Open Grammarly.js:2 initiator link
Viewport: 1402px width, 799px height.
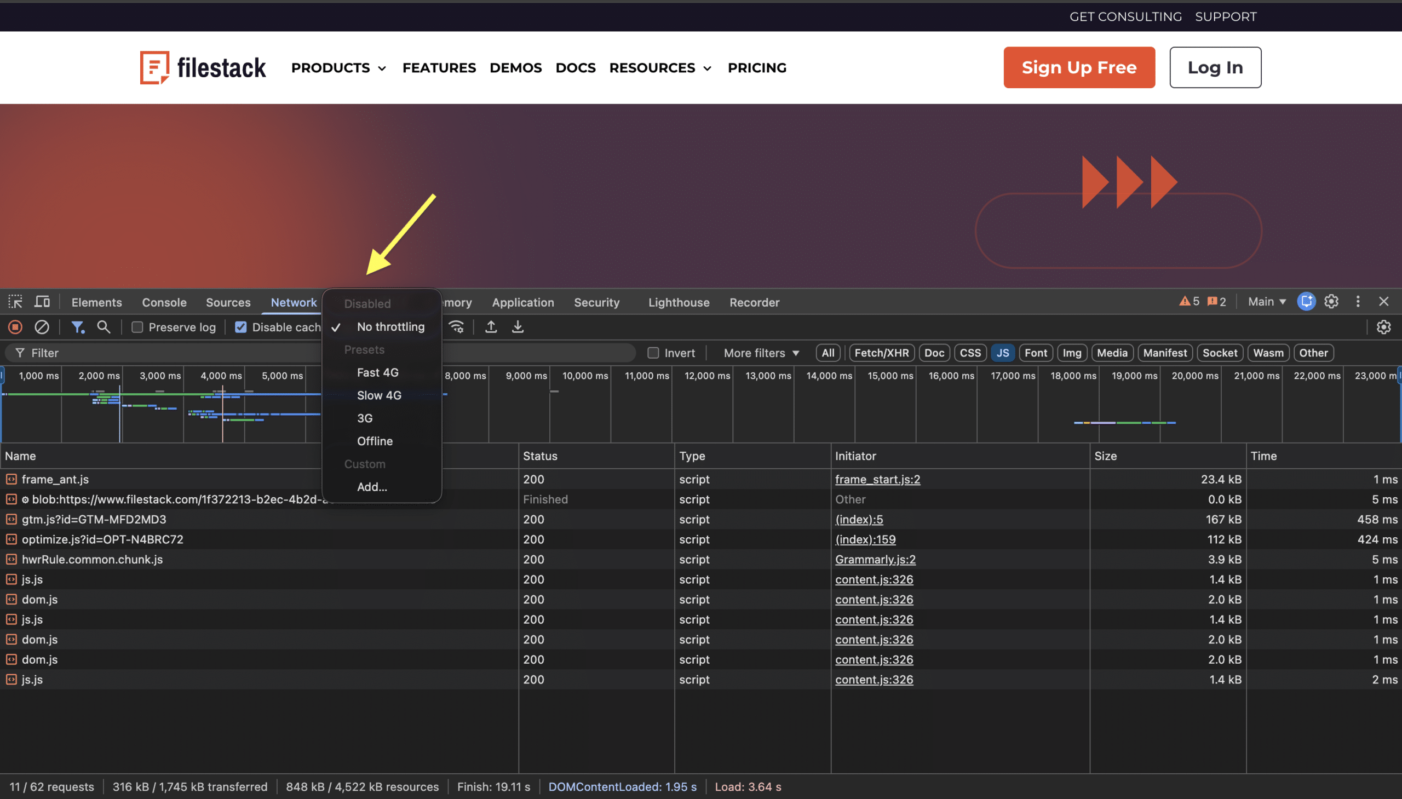point(875,559)
